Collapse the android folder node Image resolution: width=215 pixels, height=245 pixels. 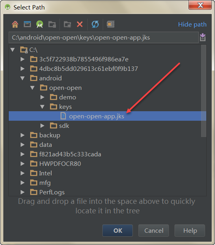[23, 78]
